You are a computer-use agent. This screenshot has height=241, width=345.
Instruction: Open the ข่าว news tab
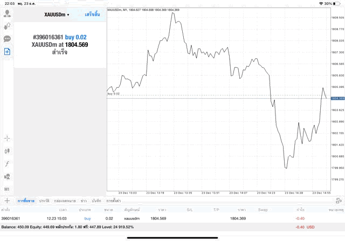click(84, 201)
